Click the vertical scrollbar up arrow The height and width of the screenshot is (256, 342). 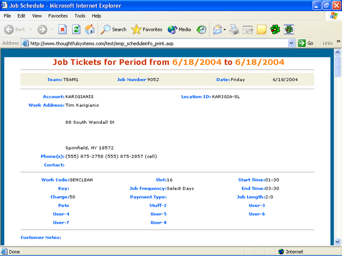pyautogui.click(x=338, y=52)
